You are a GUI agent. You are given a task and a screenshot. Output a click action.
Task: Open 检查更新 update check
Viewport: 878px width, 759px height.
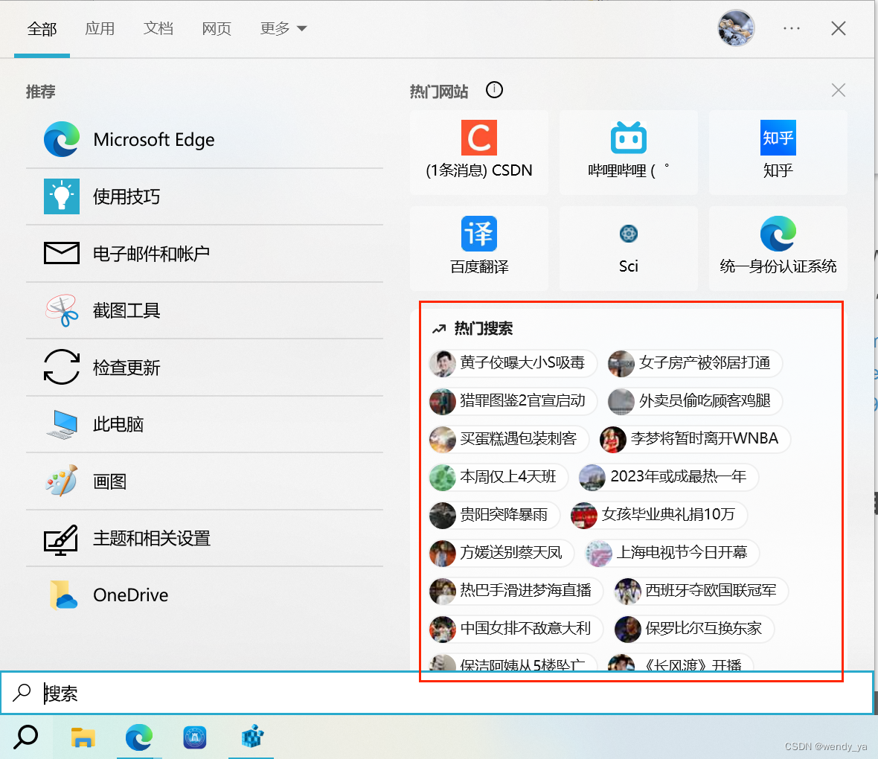point(205,368)
